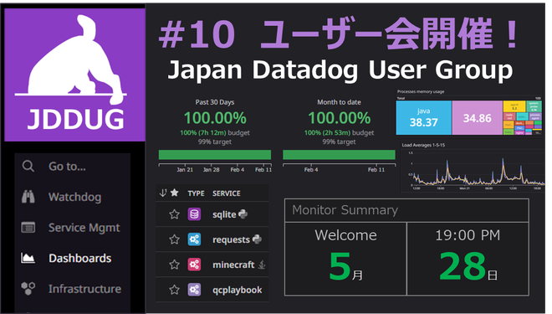552x314 pixels.
Task: Sort by the SERVICE column header
Action: point(227,193)
